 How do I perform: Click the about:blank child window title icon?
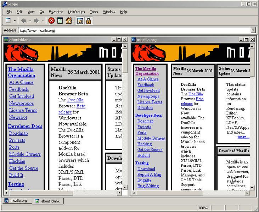(x=6, y=40)
